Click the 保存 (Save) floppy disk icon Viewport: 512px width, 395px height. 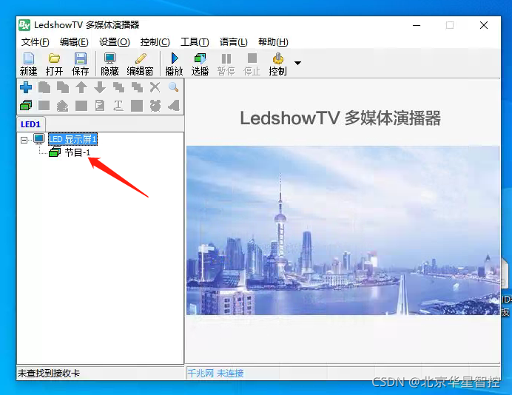(81, 64)
